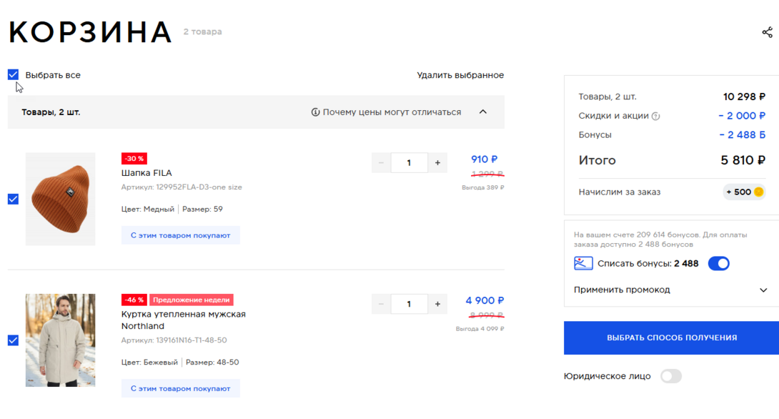Uncheck the 'Выбрать все' checkbox

click(x=14, y=74)
